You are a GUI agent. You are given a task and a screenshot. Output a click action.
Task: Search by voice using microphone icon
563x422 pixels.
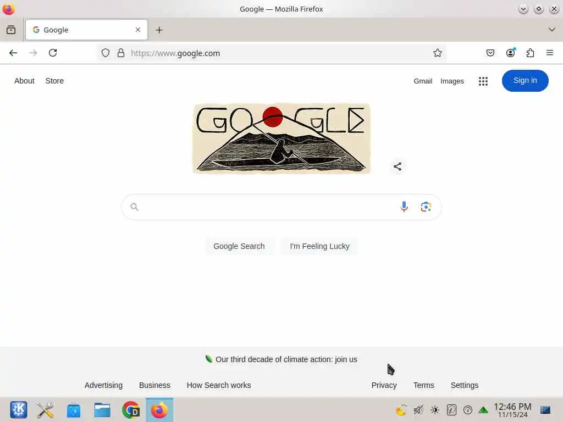point(404,207)
